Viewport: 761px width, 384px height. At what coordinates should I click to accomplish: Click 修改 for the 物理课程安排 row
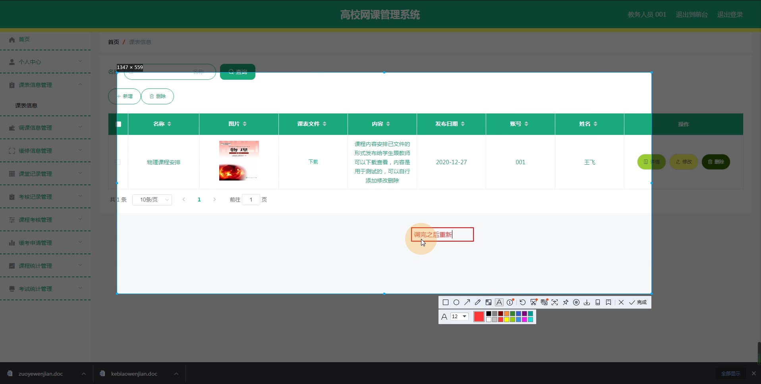pos(684,162)
